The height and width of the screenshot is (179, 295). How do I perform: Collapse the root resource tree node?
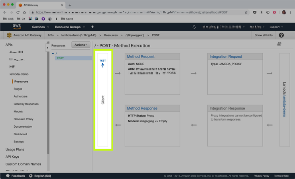click(x=53, y=53)
